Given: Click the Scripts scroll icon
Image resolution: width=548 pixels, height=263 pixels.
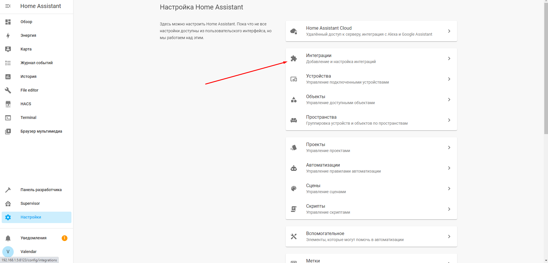Looking at the screenshot, I should coord(294,209).
